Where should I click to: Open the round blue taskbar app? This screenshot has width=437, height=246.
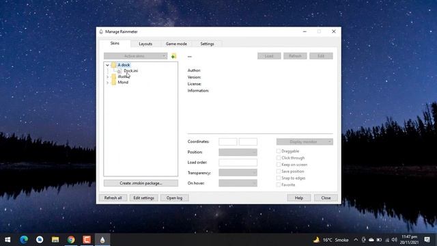click(x=40, y=240)
